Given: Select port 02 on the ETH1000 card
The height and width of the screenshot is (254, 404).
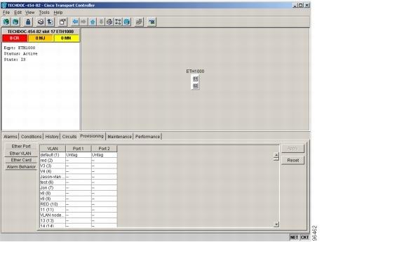Looking at the screenshot, I should tap(195, 86).
